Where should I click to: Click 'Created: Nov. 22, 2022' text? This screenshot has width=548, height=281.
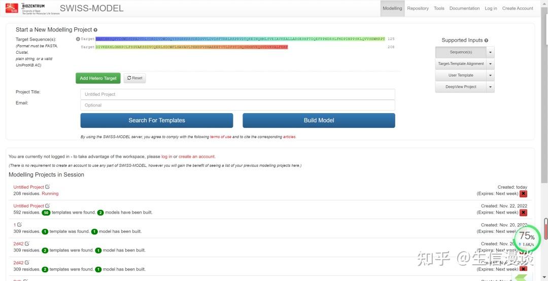[504, 206]
